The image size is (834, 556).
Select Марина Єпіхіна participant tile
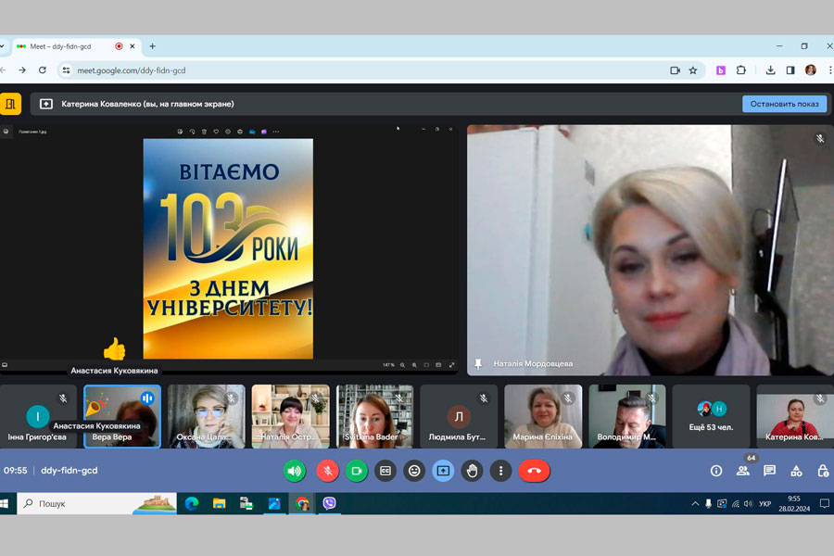coord(543,416)
